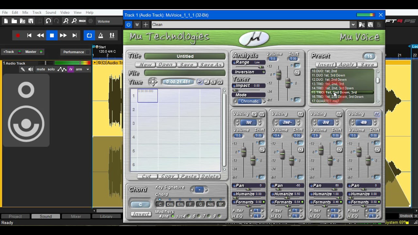Open the MIDI toolbar icon
Viewport: 418px width, 235px height.
click(82, 21)
